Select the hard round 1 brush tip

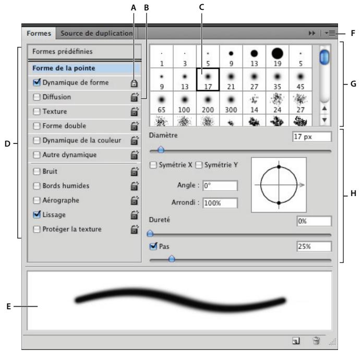[162, 56]
